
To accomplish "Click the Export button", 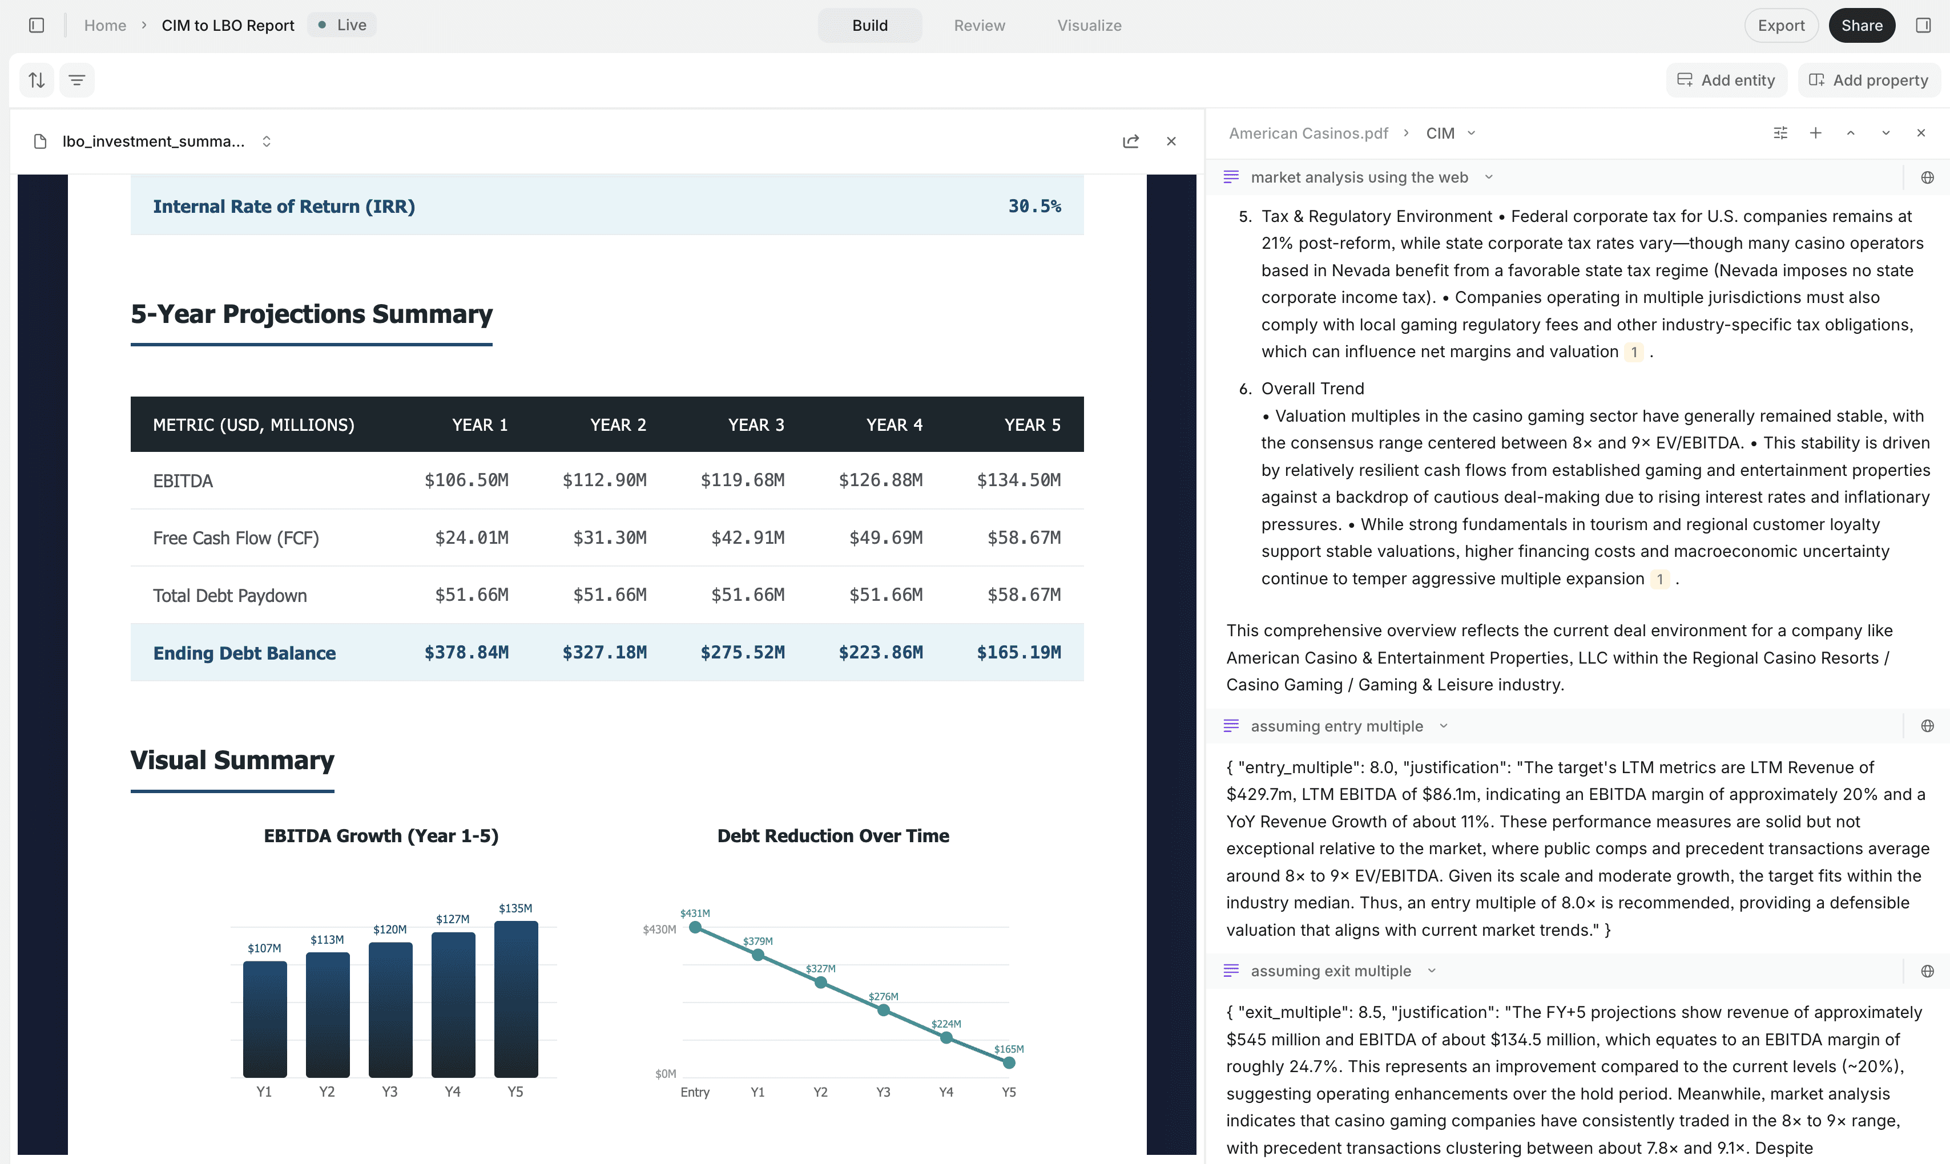I will [x=1780, y=25].
